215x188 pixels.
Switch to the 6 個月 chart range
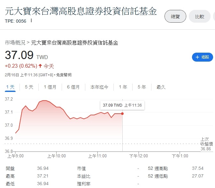(73, 87)
